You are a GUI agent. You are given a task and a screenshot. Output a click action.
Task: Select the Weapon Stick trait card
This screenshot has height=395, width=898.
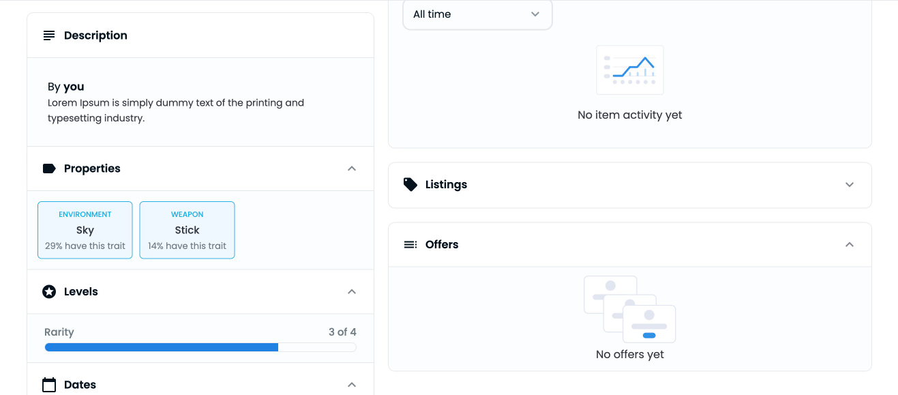[187, 230]
